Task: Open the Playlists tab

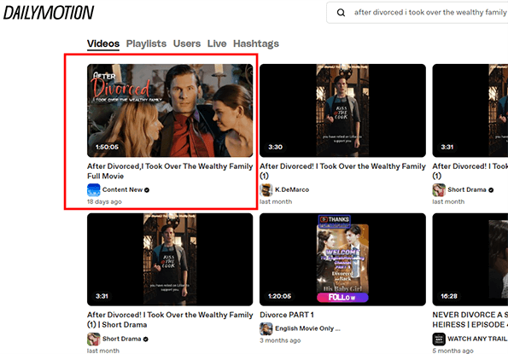Action: point(146,44)
